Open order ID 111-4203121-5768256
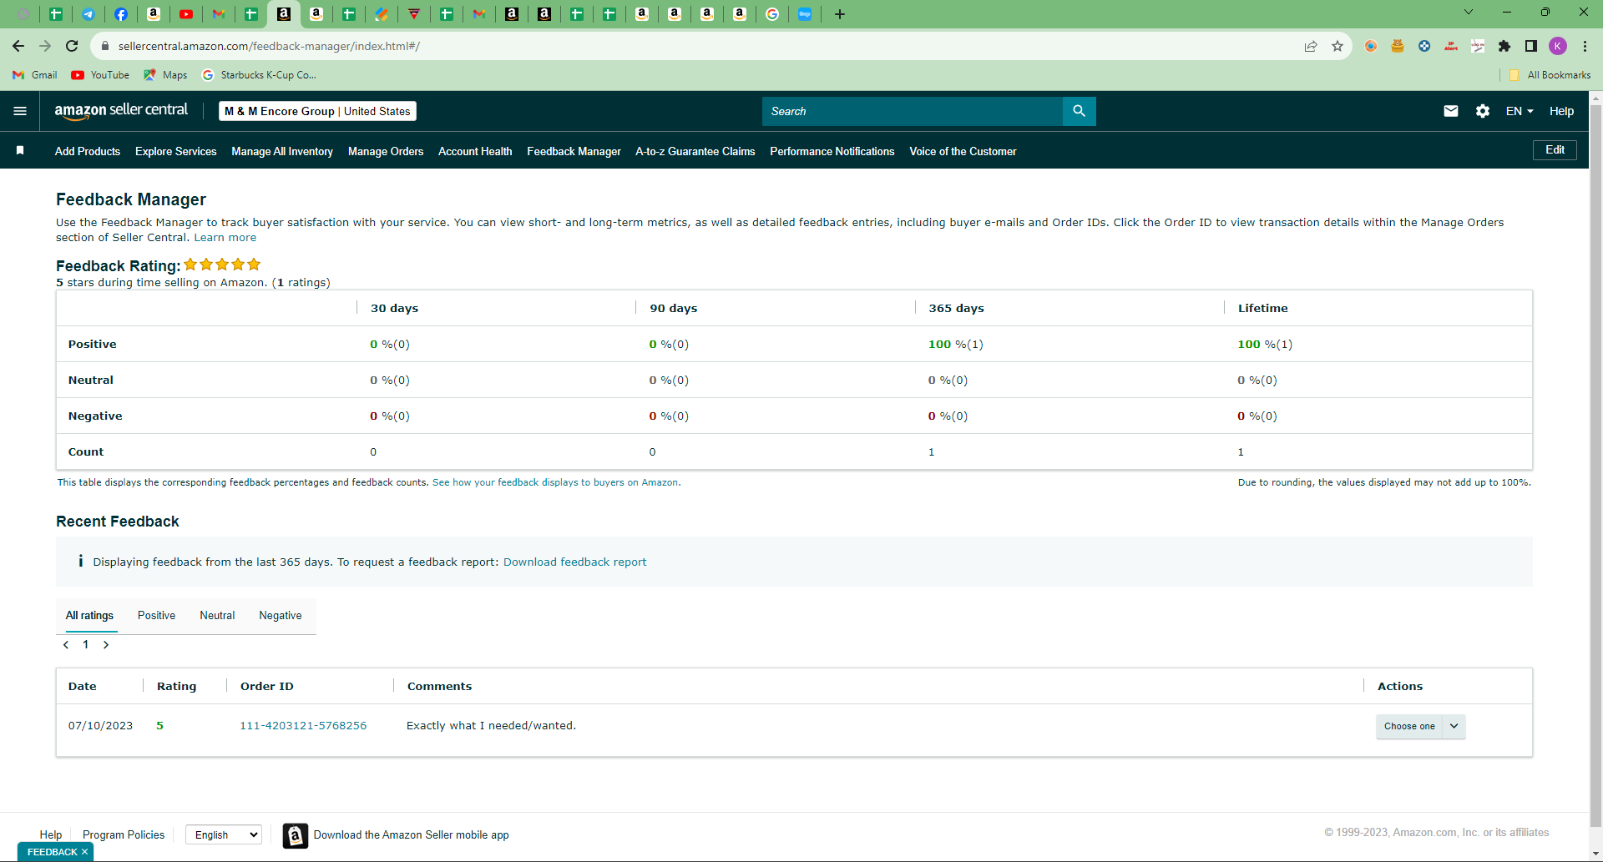 (x=303, y=726)
